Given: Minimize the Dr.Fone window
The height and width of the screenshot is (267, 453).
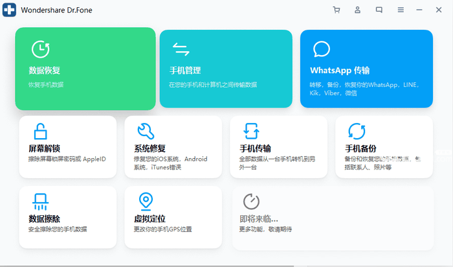Looking at the screenshot, I should click(x=419, y=10).
